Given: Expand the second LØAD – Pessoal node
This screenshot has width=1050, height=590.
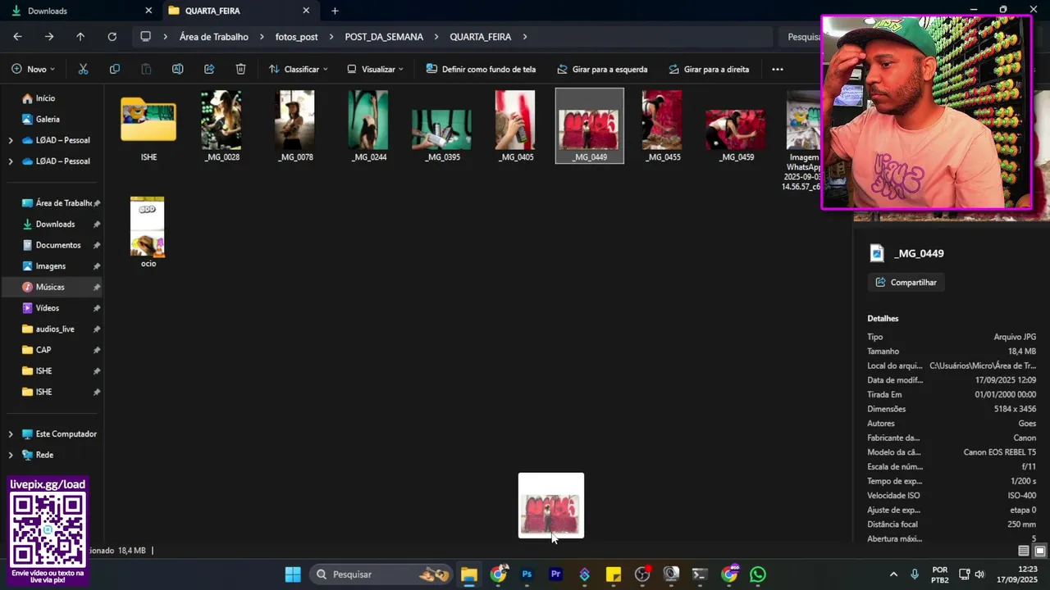Looking at the screenshot, I should click(x=11, y=161).
